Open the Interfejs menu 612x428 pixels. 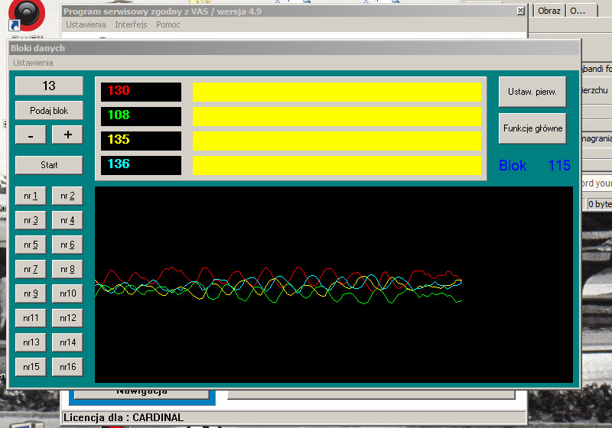pyautogui.click(x=131, y=24)
